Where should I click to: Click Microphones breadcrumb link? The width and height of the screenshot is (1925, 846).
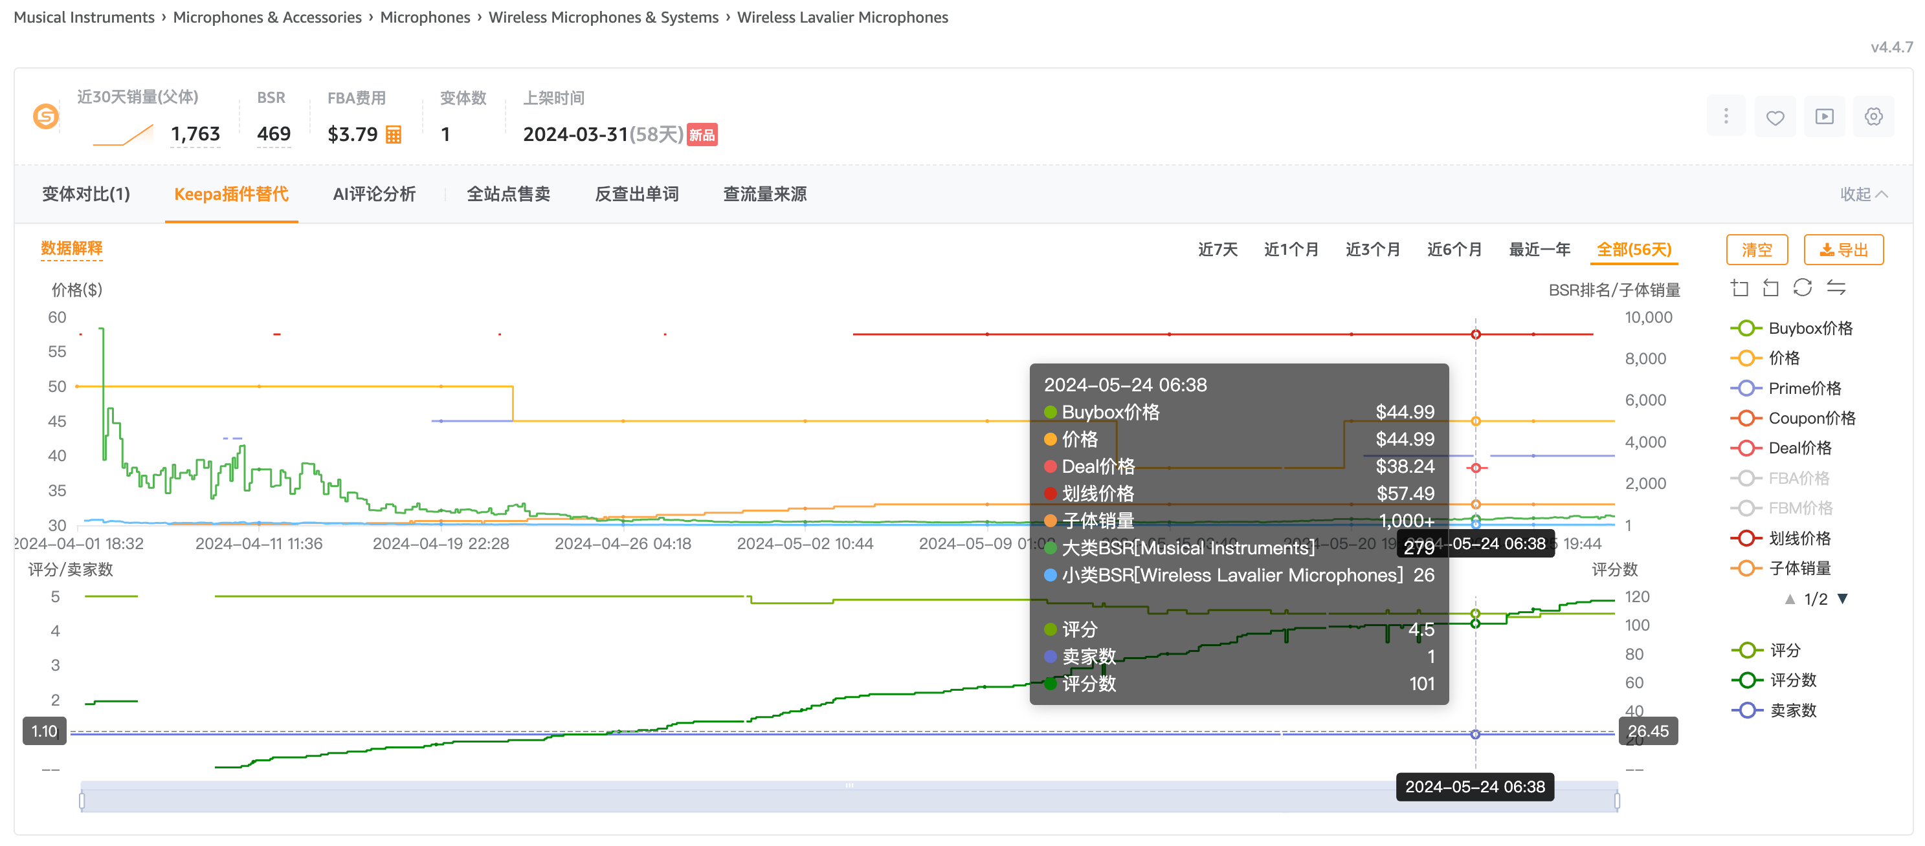click(x=425, y=17)
